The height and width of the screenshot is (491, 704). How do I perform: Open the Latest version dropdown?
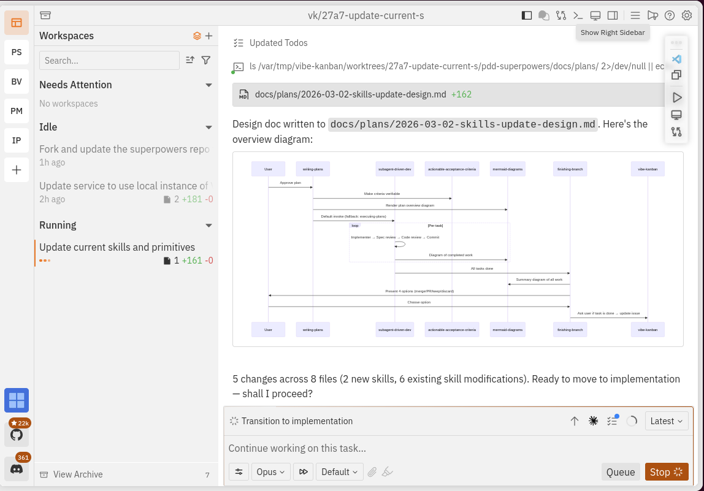tap(667, 421)
